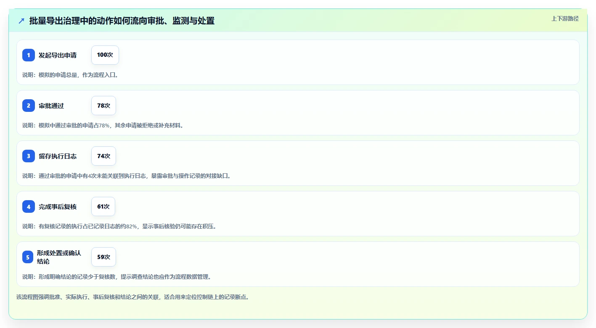Select step number 3 badge
The image size is (596, 328).
pos(29,156)
